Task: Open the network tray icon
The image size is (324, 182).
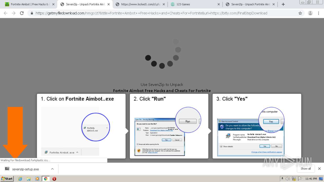Action: click(x=294, y=179)
